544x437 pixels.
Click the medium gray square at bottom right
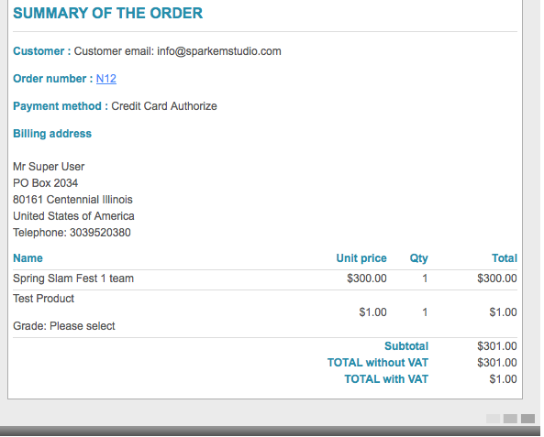[x=510, y=419]
